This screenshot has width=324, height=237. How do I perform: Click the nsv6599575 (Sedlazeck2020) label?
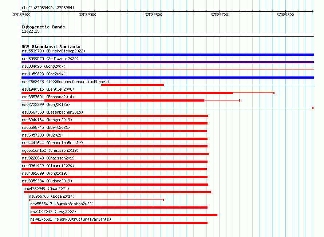(50, 59)
